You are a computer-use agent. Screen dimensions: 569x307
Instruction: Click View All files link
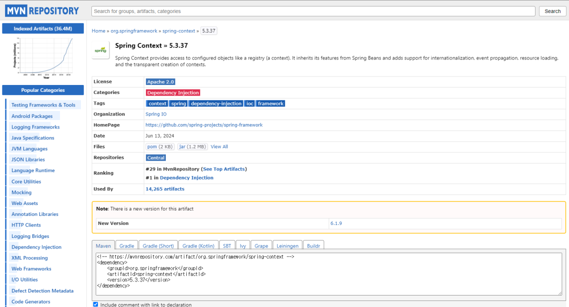pos(219,147)
